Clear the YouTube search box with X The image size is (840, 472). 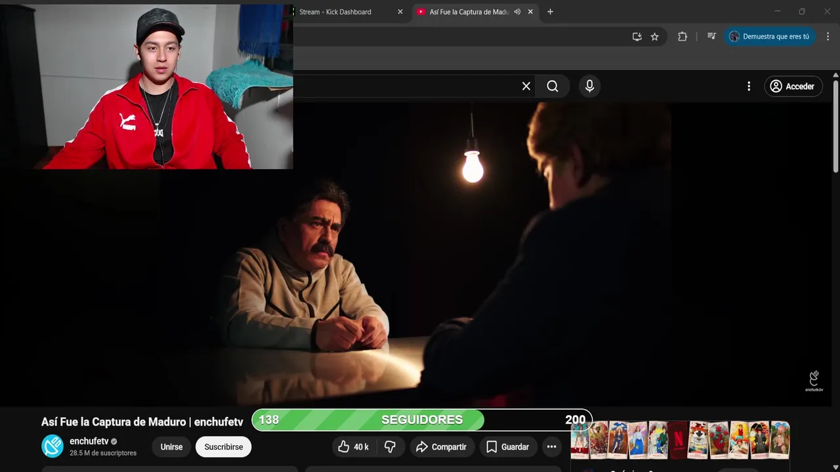click(526, 87)
